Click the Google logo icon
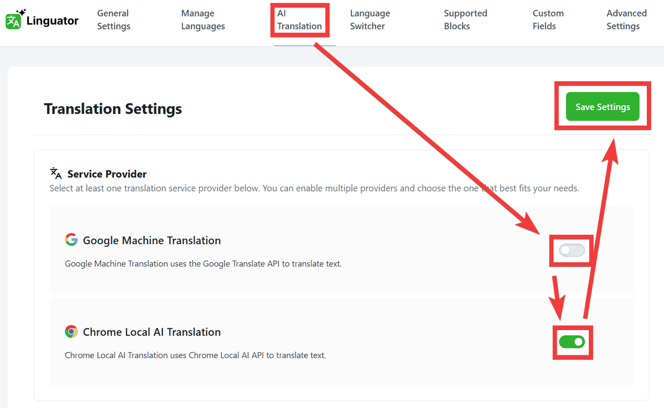Viewport: 664px width, 408px height. click(71, 240)
